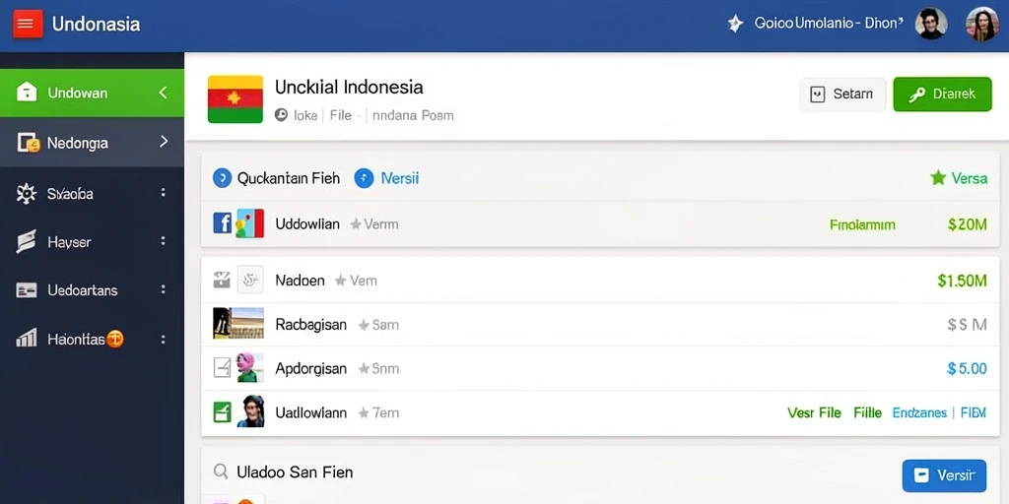Open Hayser more options dots
The height and width of the screenshot is (504, 1009).
tap(164, 241)
